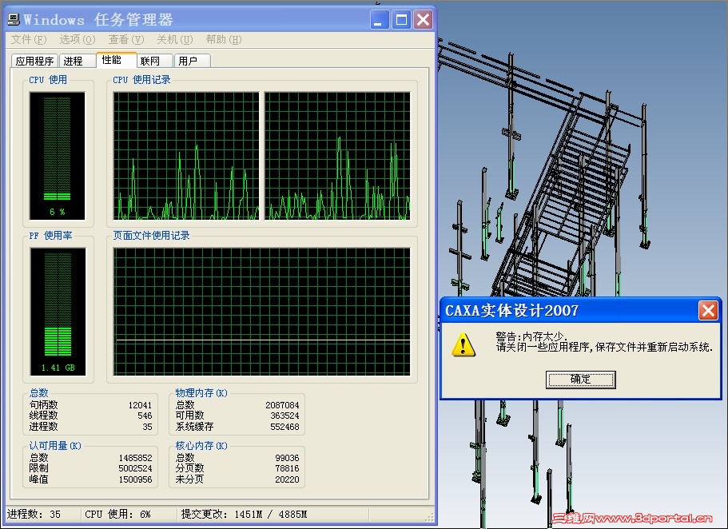Click the 进程数 value 35 in 总数 group
728x529 pixels.
pos(147,427)
